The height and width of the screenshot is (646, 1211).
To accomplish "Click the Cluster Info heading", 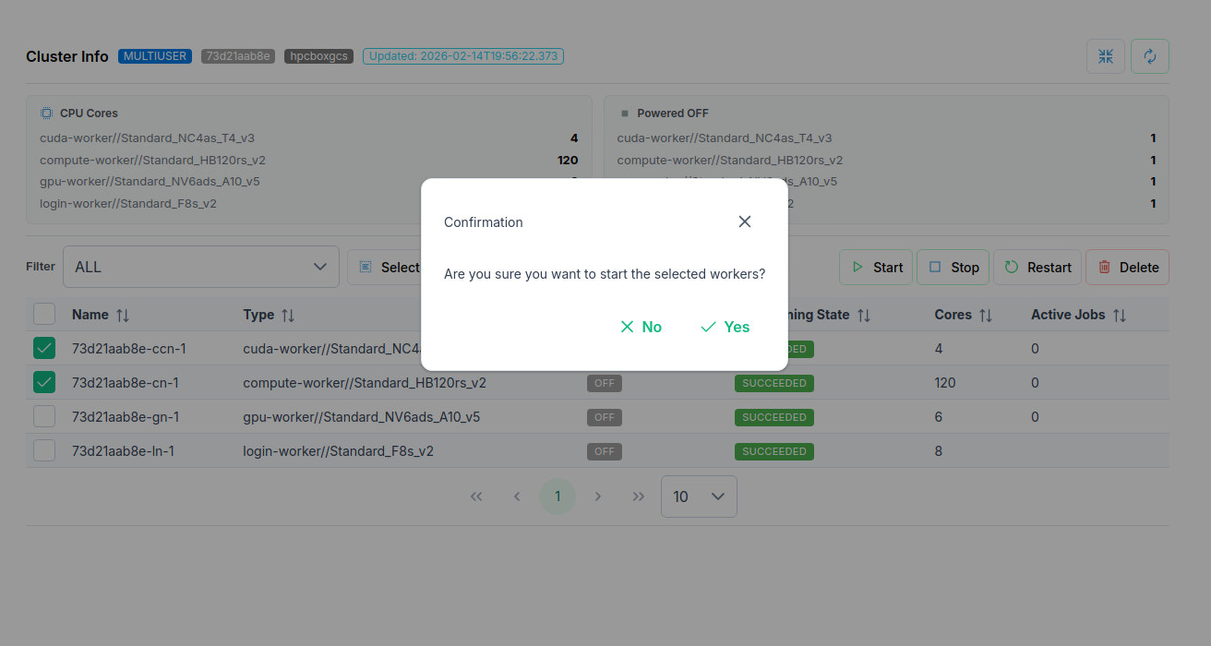I will (x=67, y=56).
